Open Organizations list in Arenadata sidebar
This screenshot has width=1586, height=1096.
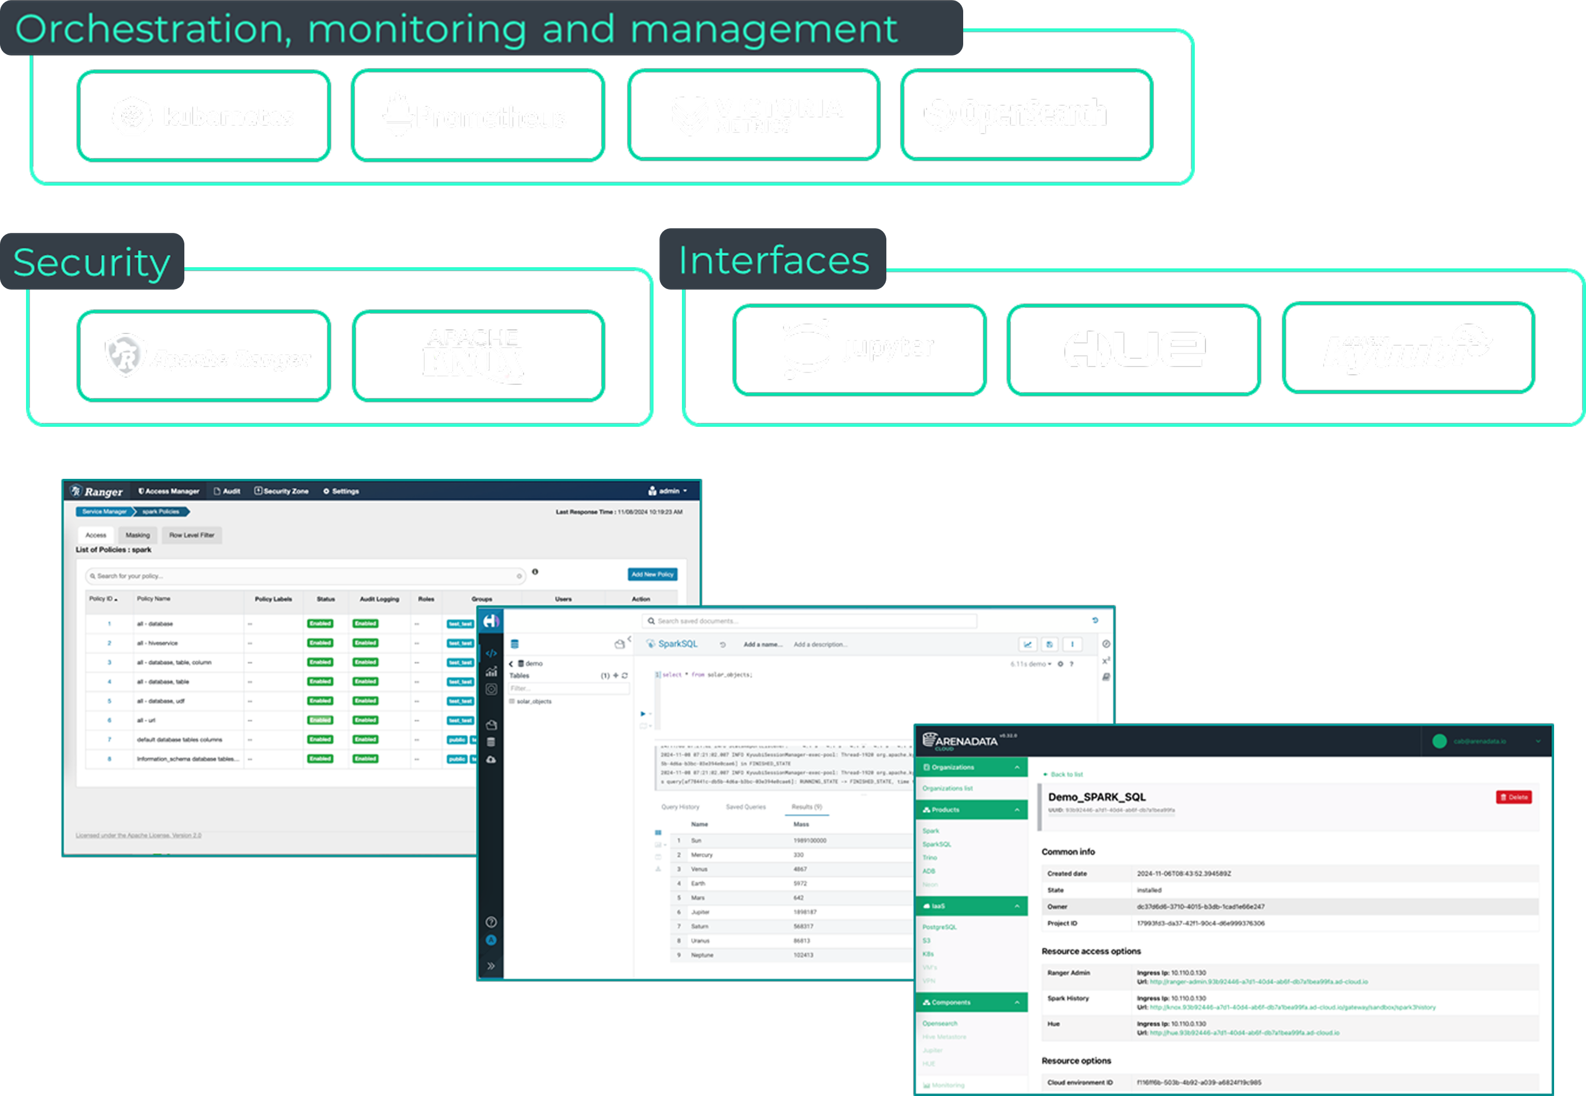[947, 789]
